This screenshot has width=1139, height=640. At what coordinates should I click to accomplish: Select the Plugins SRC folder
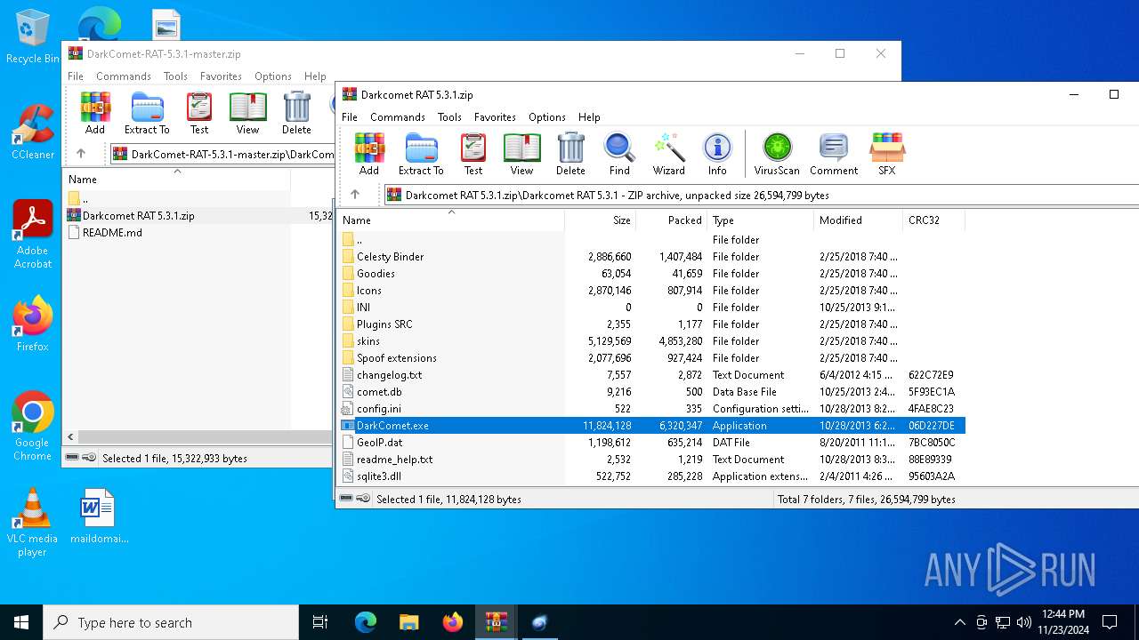(384, 324)
